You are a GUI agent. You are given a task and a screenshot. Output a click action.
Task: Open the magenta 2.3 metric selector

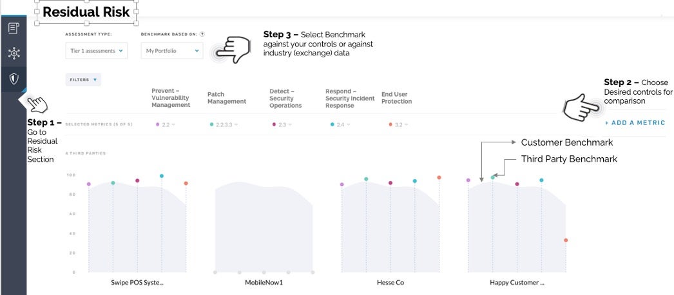pos(282,124)
